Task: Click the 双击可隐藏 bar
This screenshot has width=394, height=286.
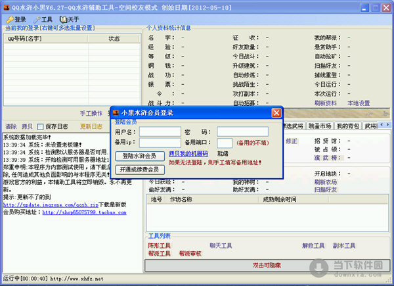Action: click(x=267, y=266)
